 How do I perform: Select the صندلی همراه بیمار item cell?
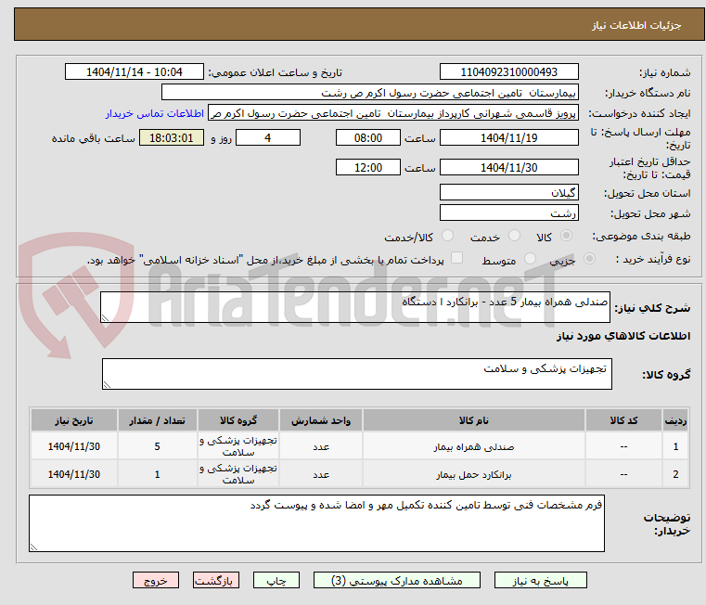tap(474, 446)
